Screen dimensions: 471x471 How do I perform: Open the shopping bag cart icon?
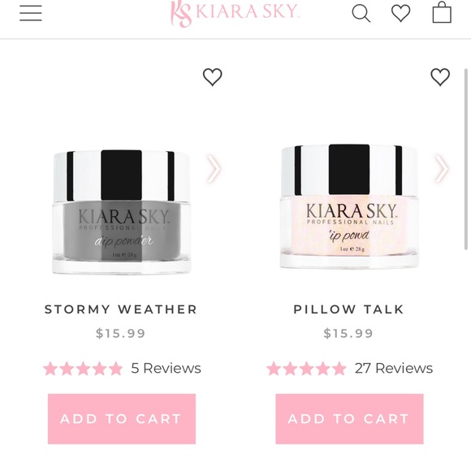tap(442, 12)
